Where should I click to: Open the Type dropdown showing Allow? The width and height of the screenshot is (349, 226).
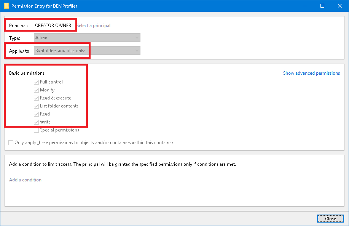coord(87,38)
